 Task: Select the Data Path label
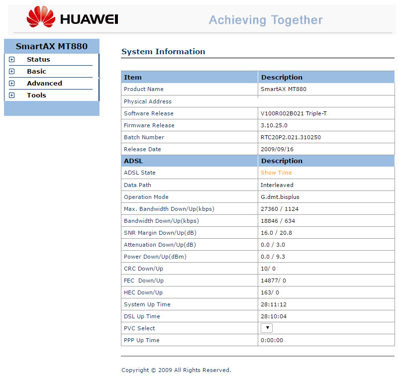pos(137,185)
